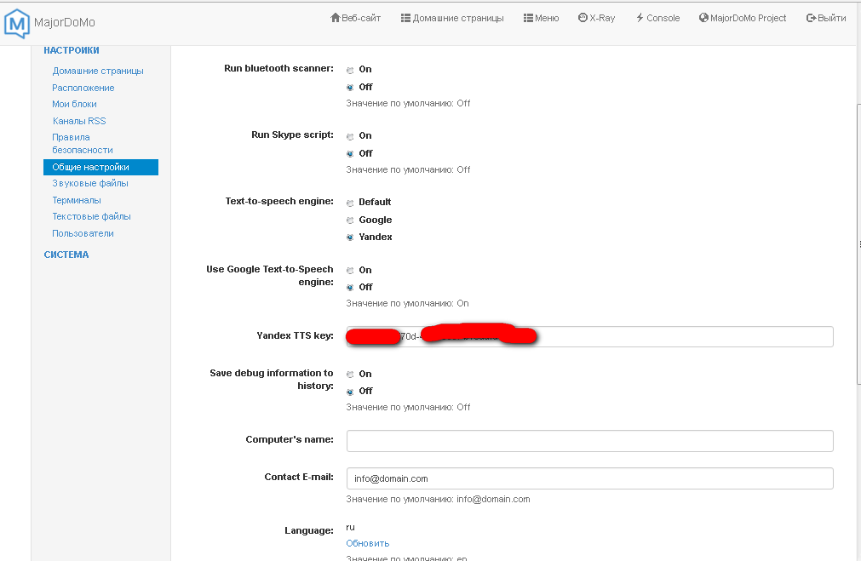Go to Терминалы settings page
Screen dimensions: 861x561
coord(77,200)
